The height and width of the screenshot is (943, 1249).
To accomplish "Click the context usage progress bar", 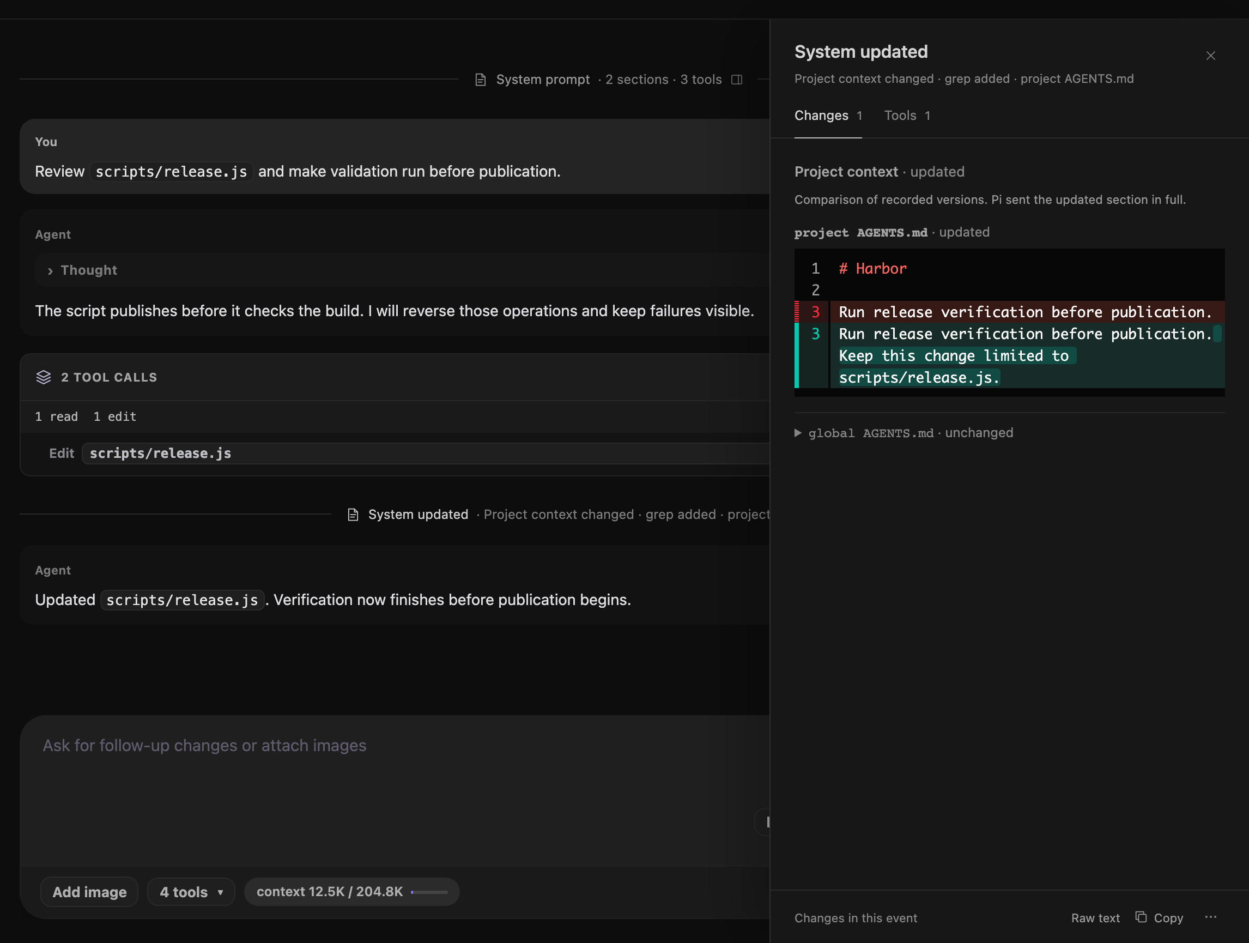I will pyautogui.click(x=429, y=892).
